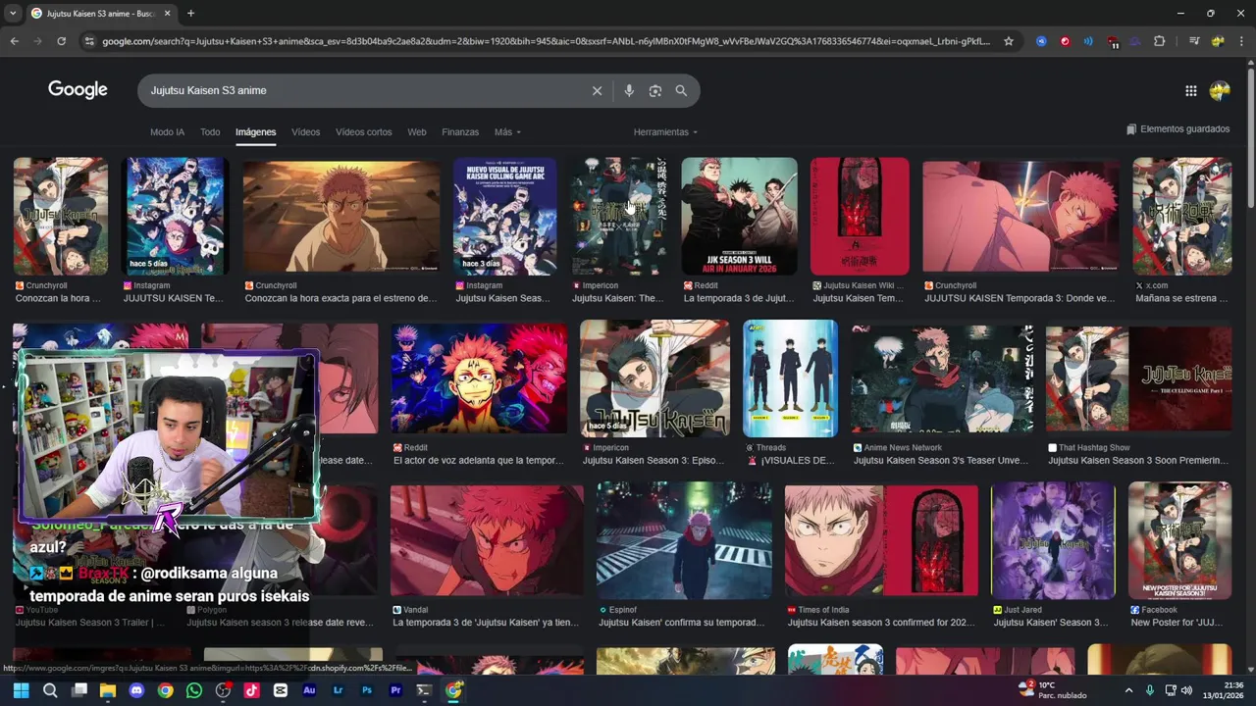Screen dimensions: 1256x706
Task: Open the That Hashtag Show thumbnail
Action: pyautogui.click(x=1138, y=378)
